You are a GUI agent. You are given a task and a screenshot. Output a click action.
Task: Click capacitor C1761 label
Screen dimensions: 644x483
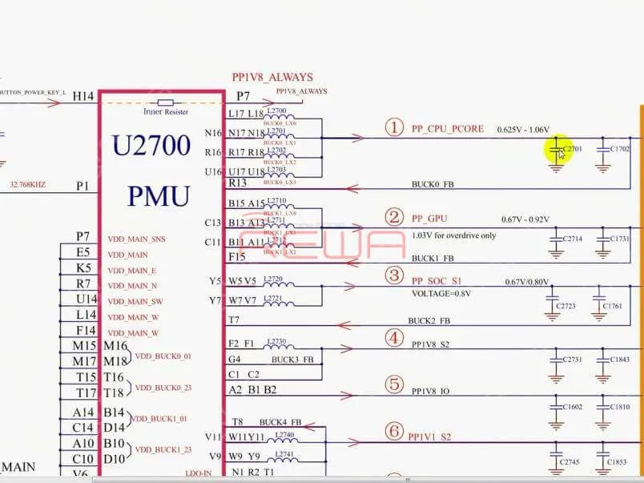point(613,306)
